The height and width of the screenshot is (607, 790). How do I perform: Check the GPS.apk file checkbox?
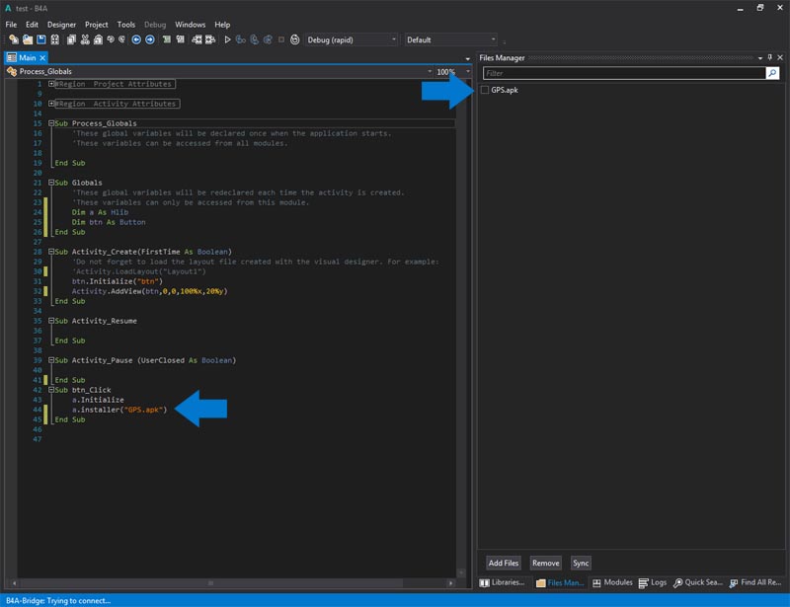(485, 90)
